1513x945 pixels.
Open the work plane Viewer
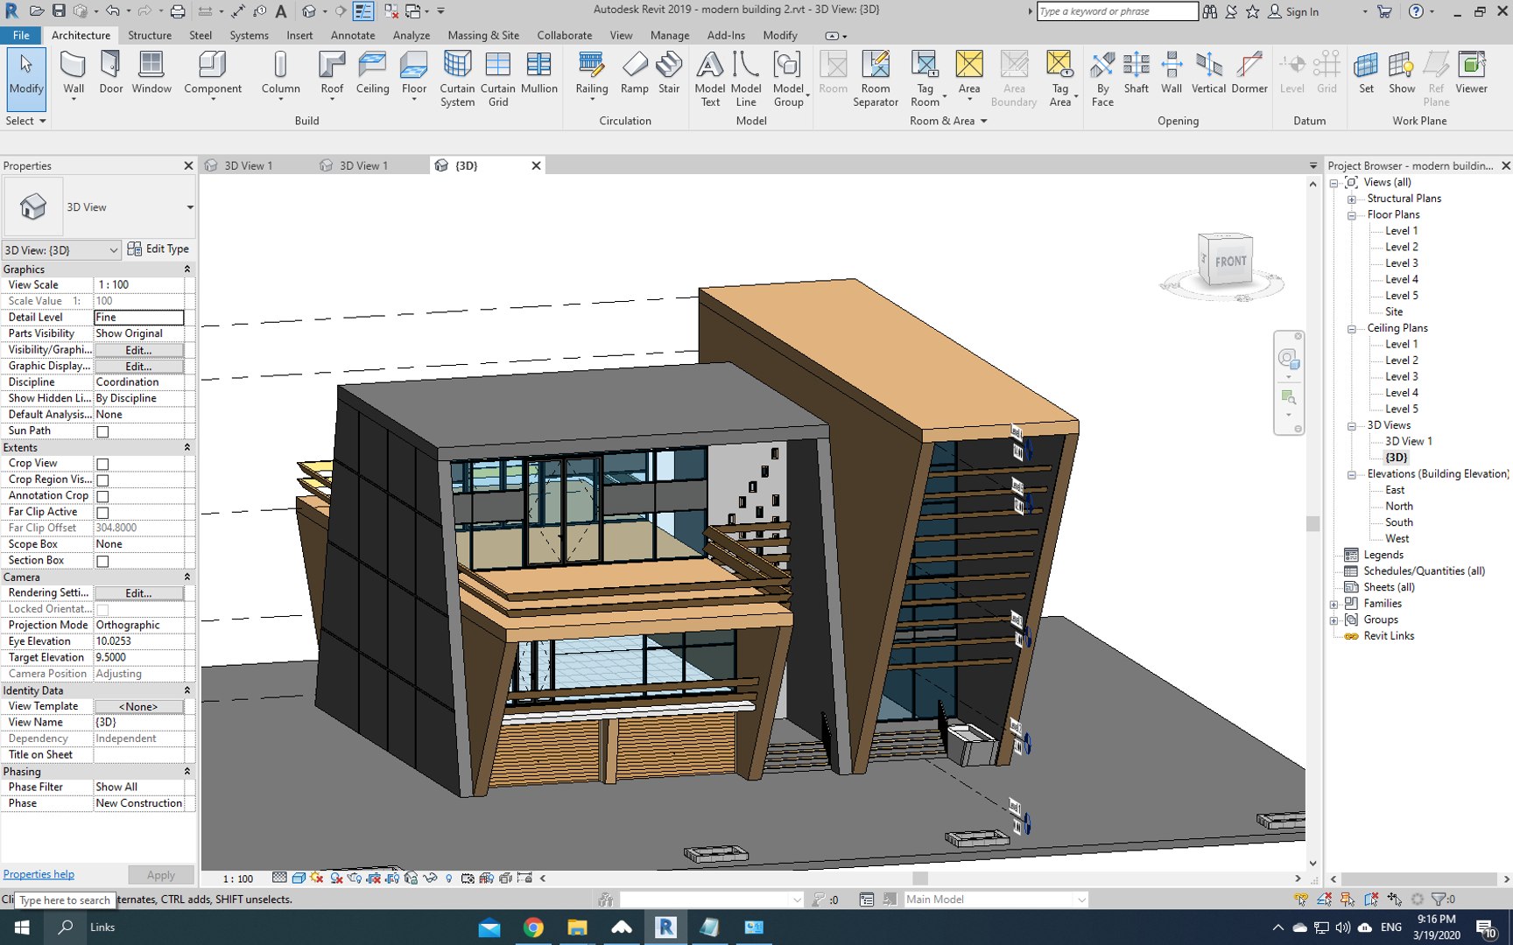point(1471,73)
